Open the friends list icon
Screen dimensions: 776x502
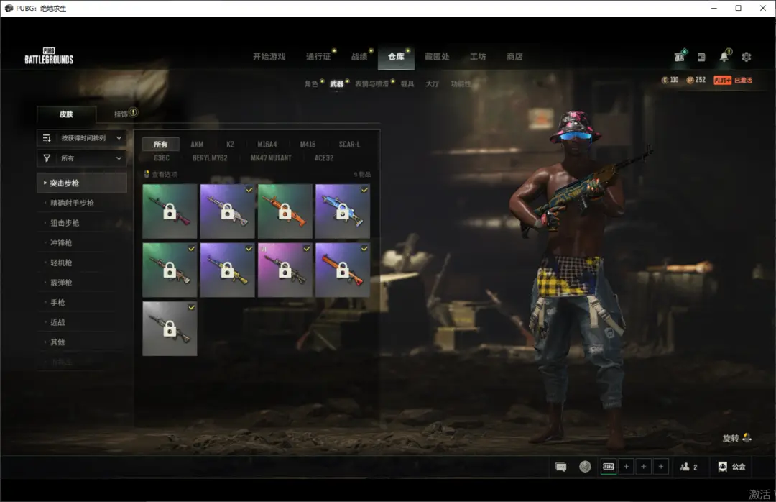[x=688, y=467]
